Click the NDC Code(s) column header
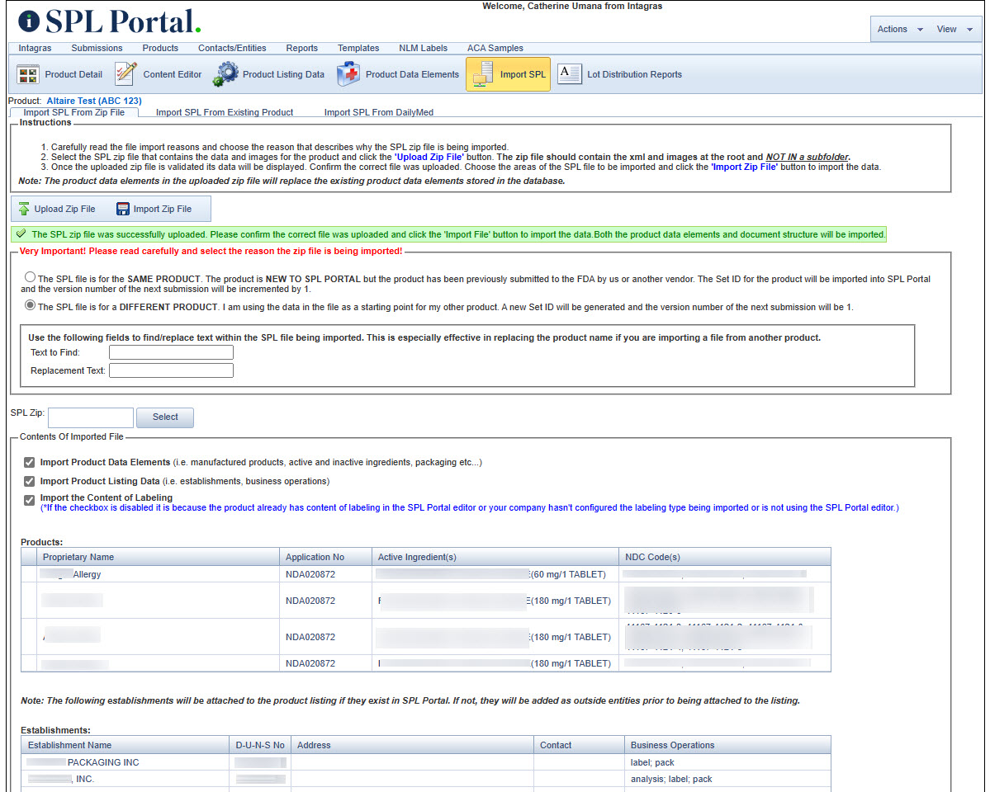 point(725,557)
